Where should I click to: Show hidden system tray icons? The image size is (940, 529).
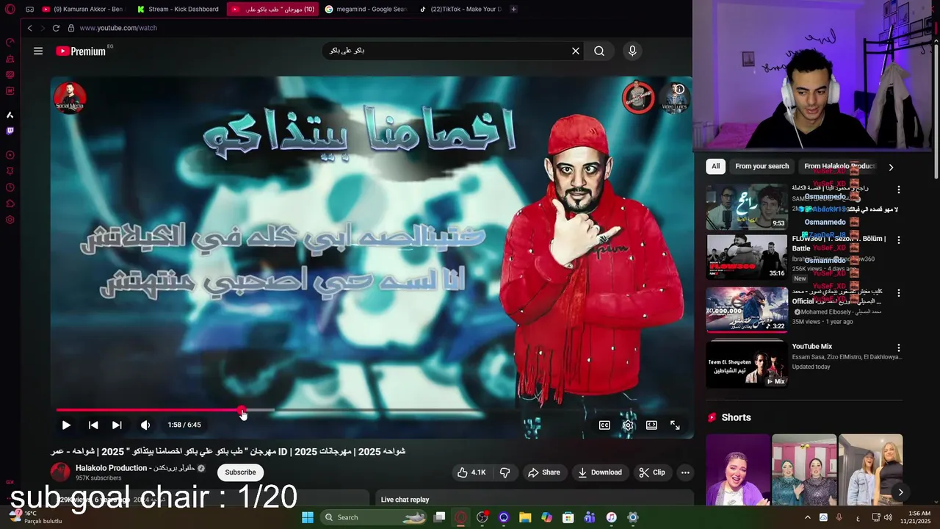click(807, 517)
